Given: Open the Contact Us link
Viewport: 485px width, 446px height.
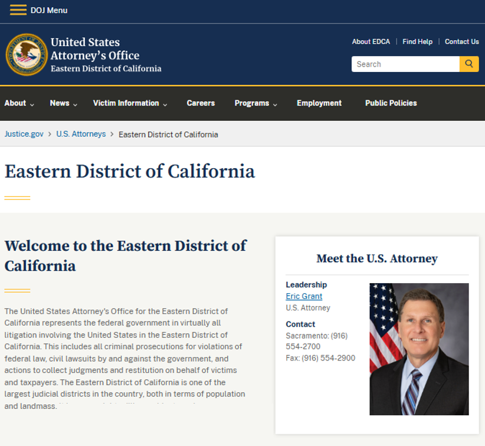Looking at the screenshot, I should coord(462,42).
